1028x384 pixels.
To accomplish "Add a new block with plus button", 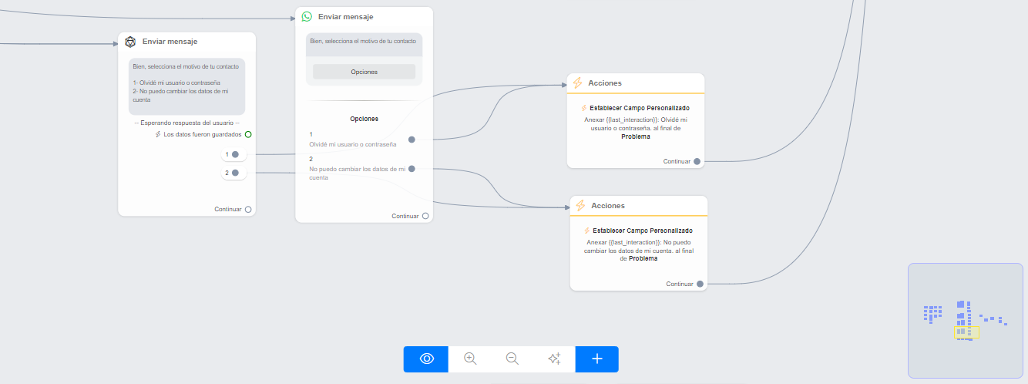I will [596, 359].
